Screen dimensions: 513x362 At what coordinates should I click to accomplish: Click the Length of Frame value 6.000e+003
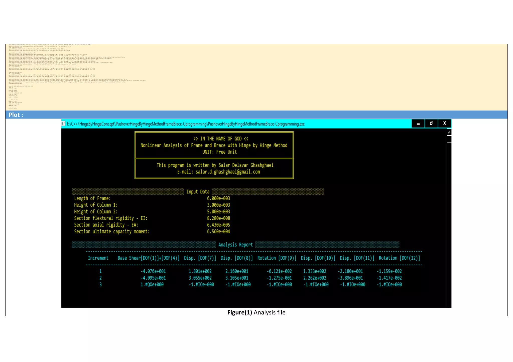click(x=218, y=198)
